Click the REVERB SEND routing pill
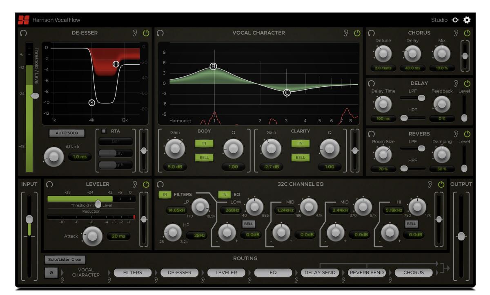Viewport: 490px width, 295px height. pos(367,272)
